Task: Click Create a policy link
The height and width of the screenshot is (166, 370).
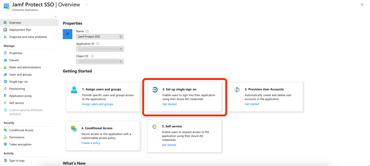Action: pyautogui.click(x=91, y=143)
